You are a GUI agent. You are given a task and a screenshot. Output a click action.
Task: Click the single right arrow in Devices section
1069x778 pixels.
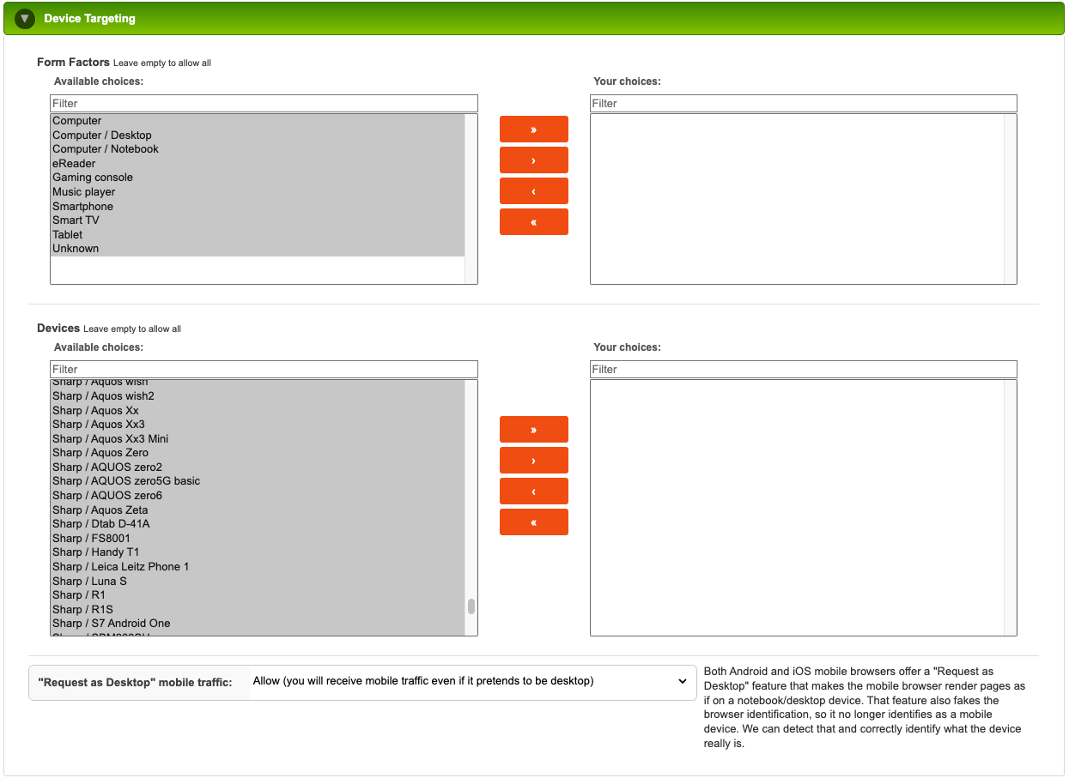[533, 460]
